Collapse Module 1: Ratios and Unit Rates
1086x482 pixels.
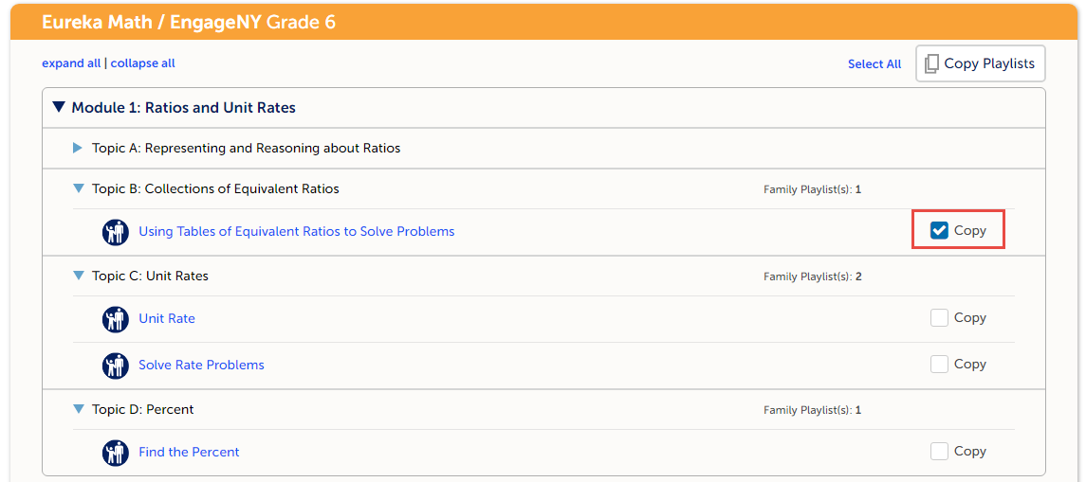coord(59,107)
